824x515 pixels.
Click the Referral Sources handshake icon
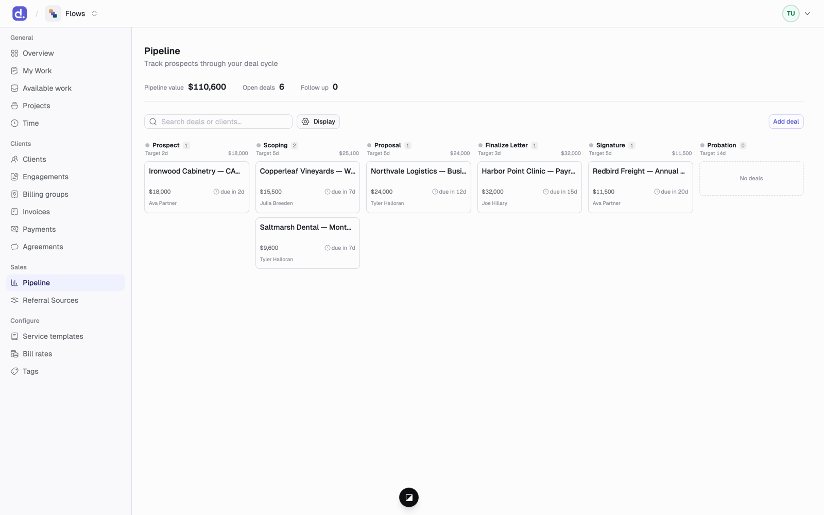pyautogui.click(x=14, y=300)
